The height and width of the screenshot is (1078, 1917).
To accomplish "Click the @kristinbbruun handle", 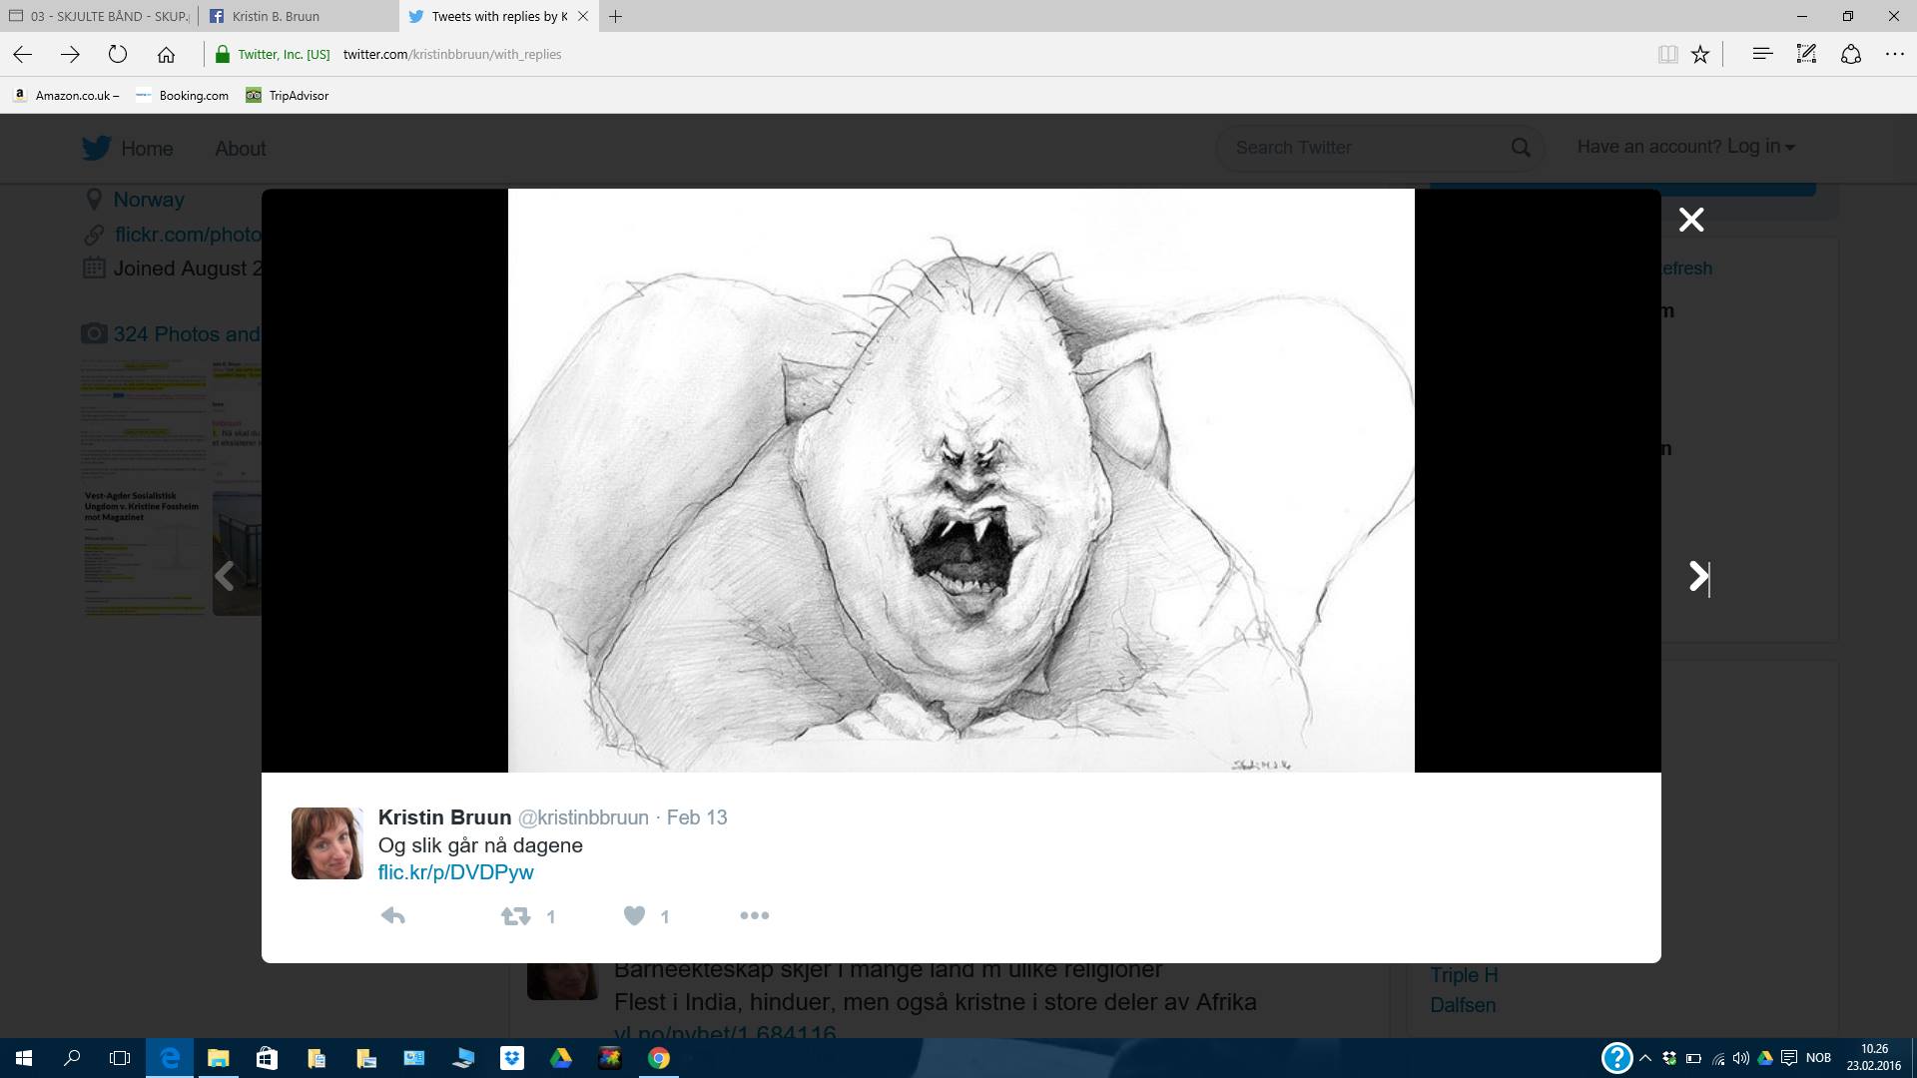I will point(583,817).
